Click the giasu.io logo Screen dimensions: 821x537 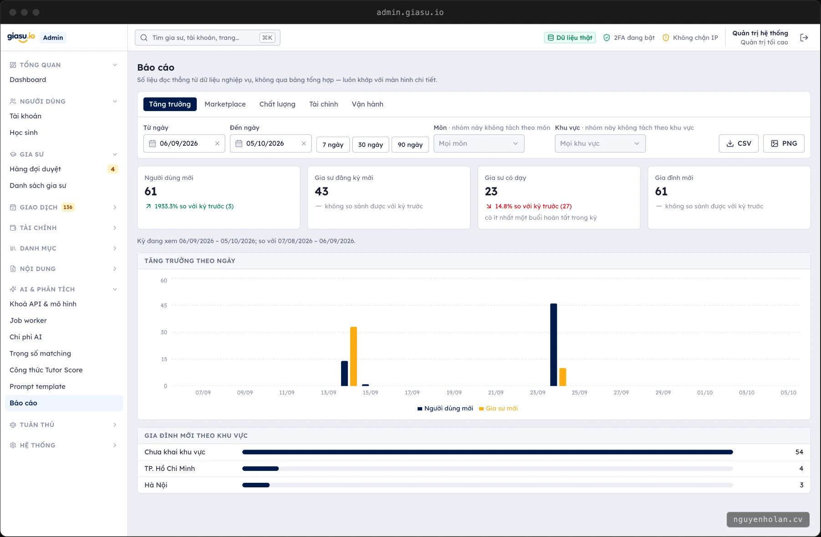(21, 37)
